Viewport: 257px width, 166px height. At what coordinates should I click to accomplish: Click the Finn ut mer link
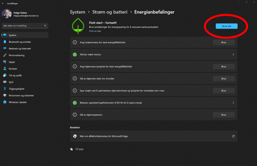[x=95, y=31]
